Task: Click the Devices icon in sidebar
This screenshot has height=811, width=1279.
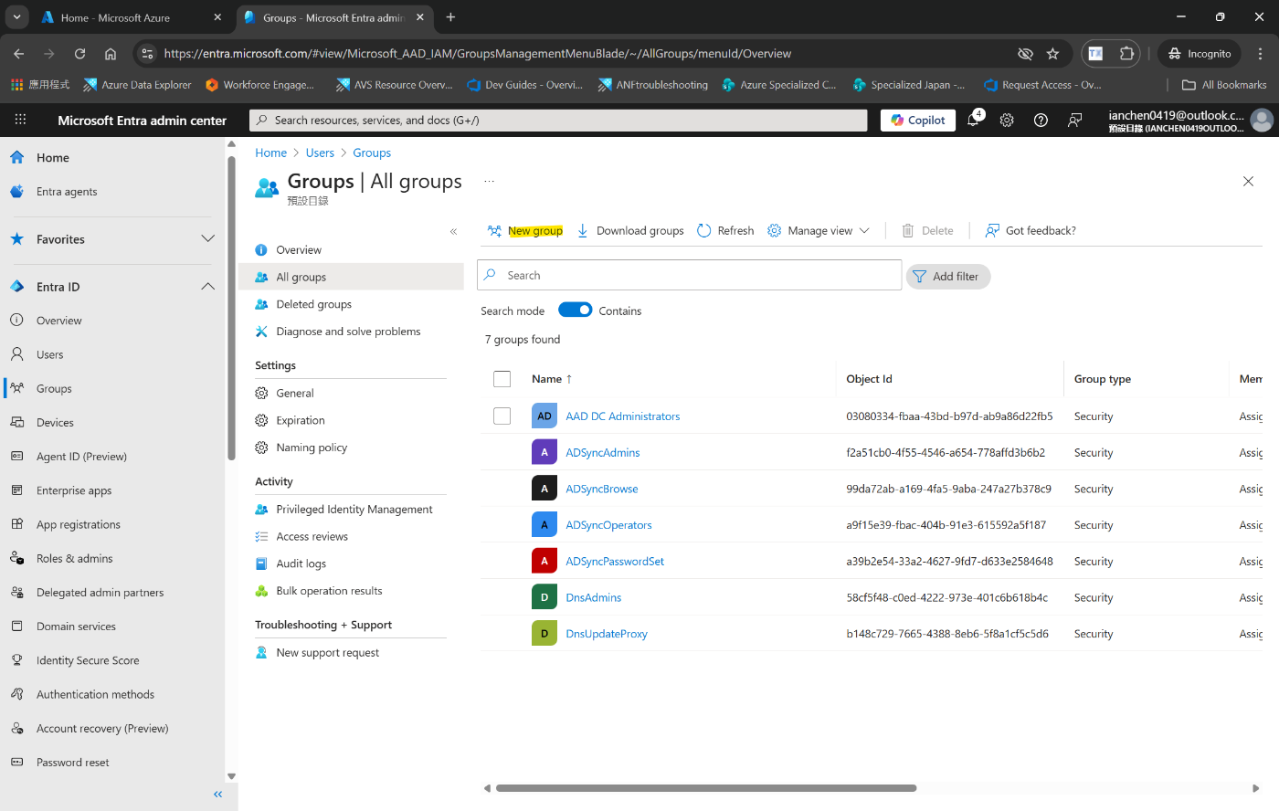Action: pyautogui.click(x=16, y=422)
